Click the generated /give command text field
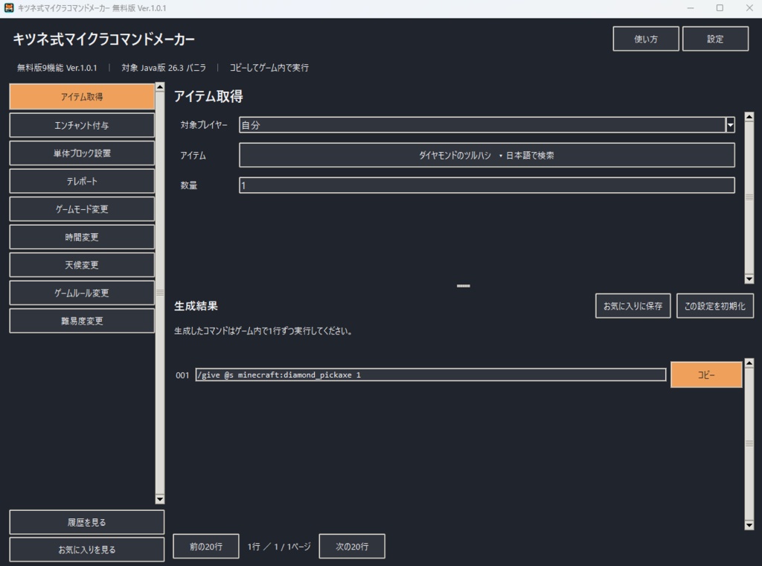The width and height of the screenshot is (762, 566). point(431,375)
